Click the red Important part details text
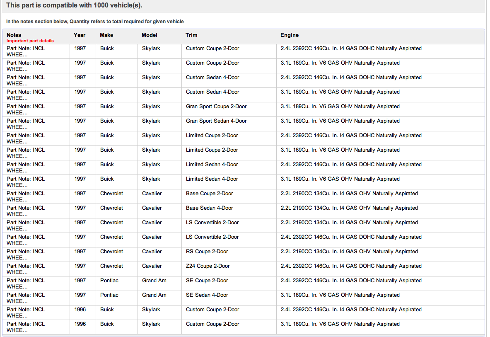Image resolution: width=490 pixels, height=337 pixels. 30,41
